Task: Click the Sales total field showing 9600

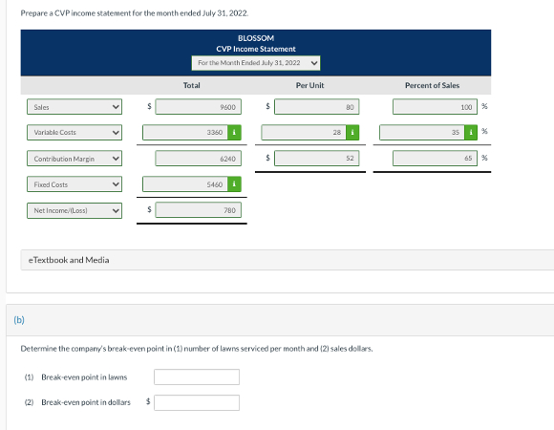Action: pos(199,107)
